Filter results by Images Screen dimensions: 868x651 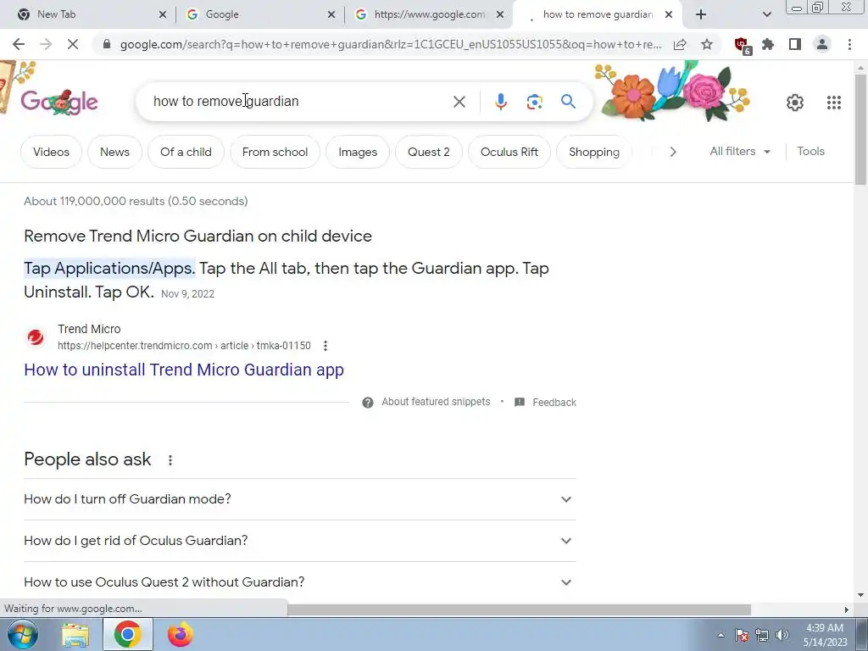[358, 152]
